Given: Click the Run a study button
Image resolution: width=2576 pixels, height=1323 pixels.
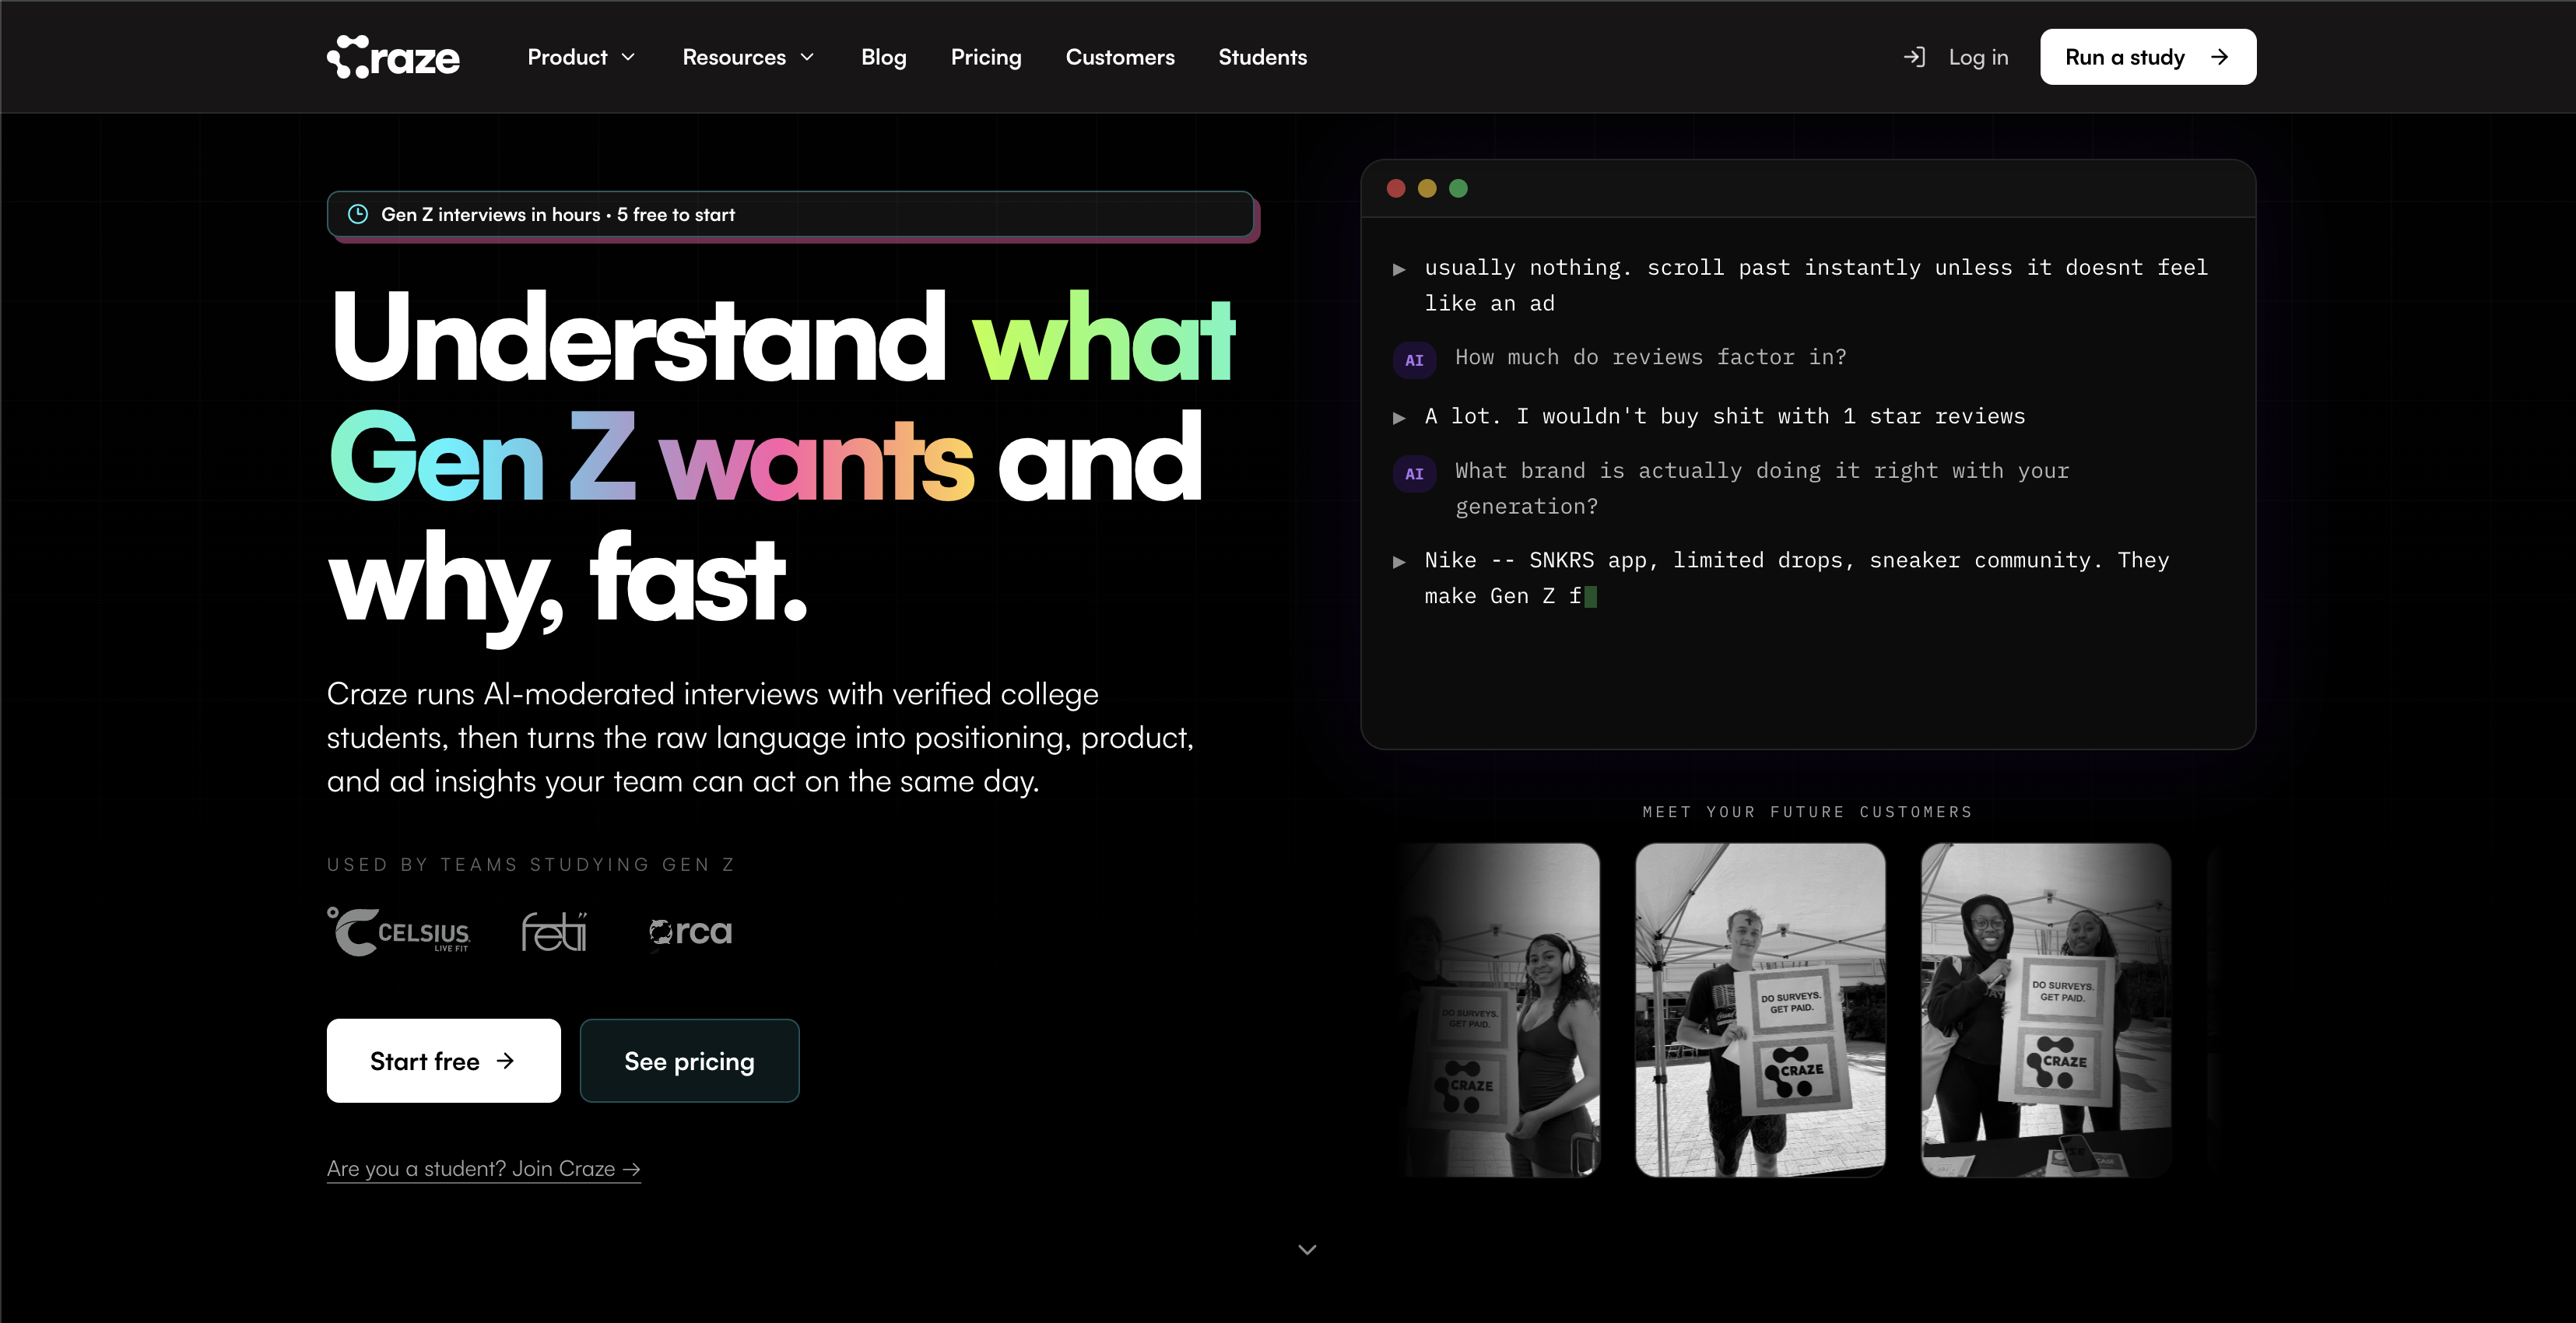Looking at the screenshot, I should point(2147,57).
